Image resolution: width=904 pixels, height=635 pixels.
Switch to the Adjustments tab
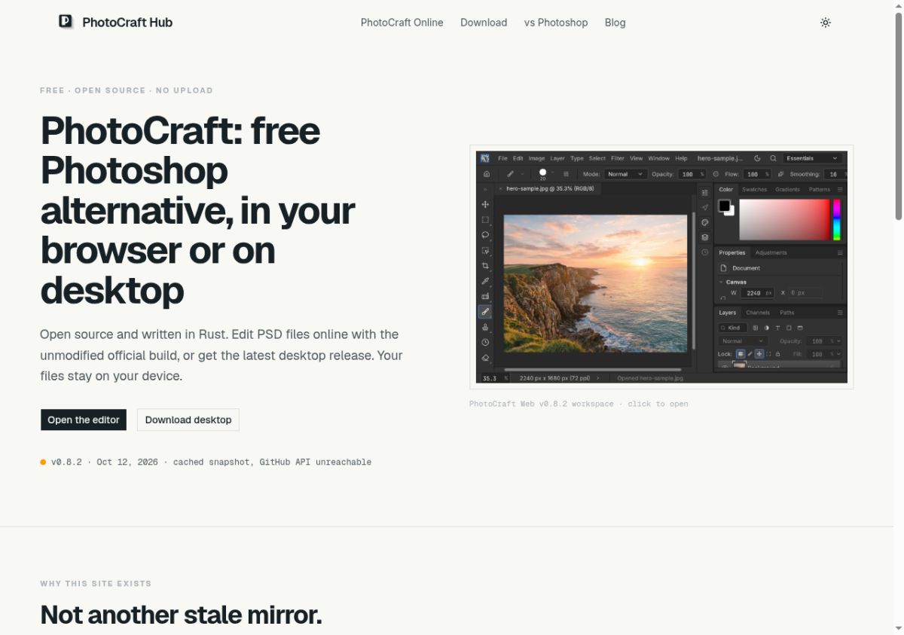click(x=771, y=252)
